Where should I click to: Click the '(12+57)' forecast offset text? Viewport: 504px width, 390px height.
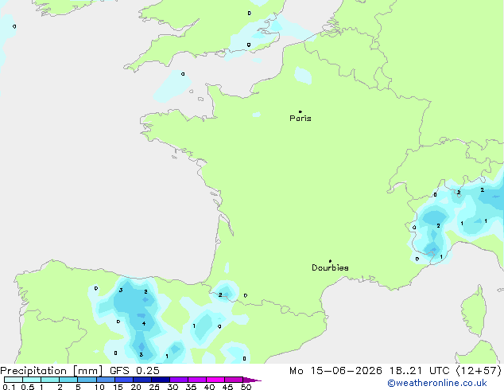point(479,371)
